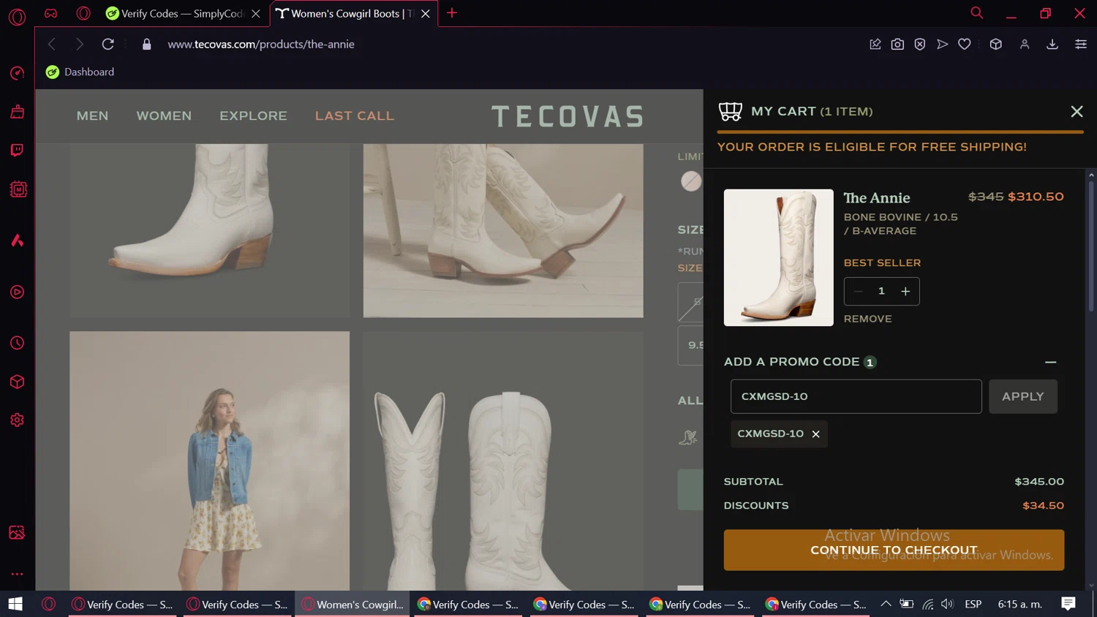Remove the applied CXMGSD-10 promo tag
The height and width of the screenshot is (617, 1097).
815,434
